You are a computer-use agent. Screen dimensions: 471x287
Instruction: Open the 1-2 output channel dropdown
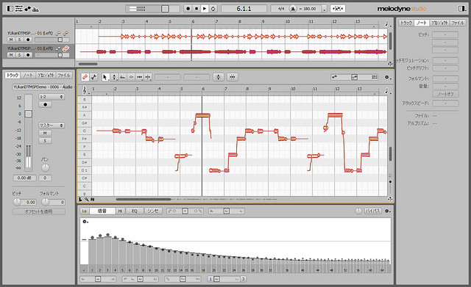coord(52,97)
